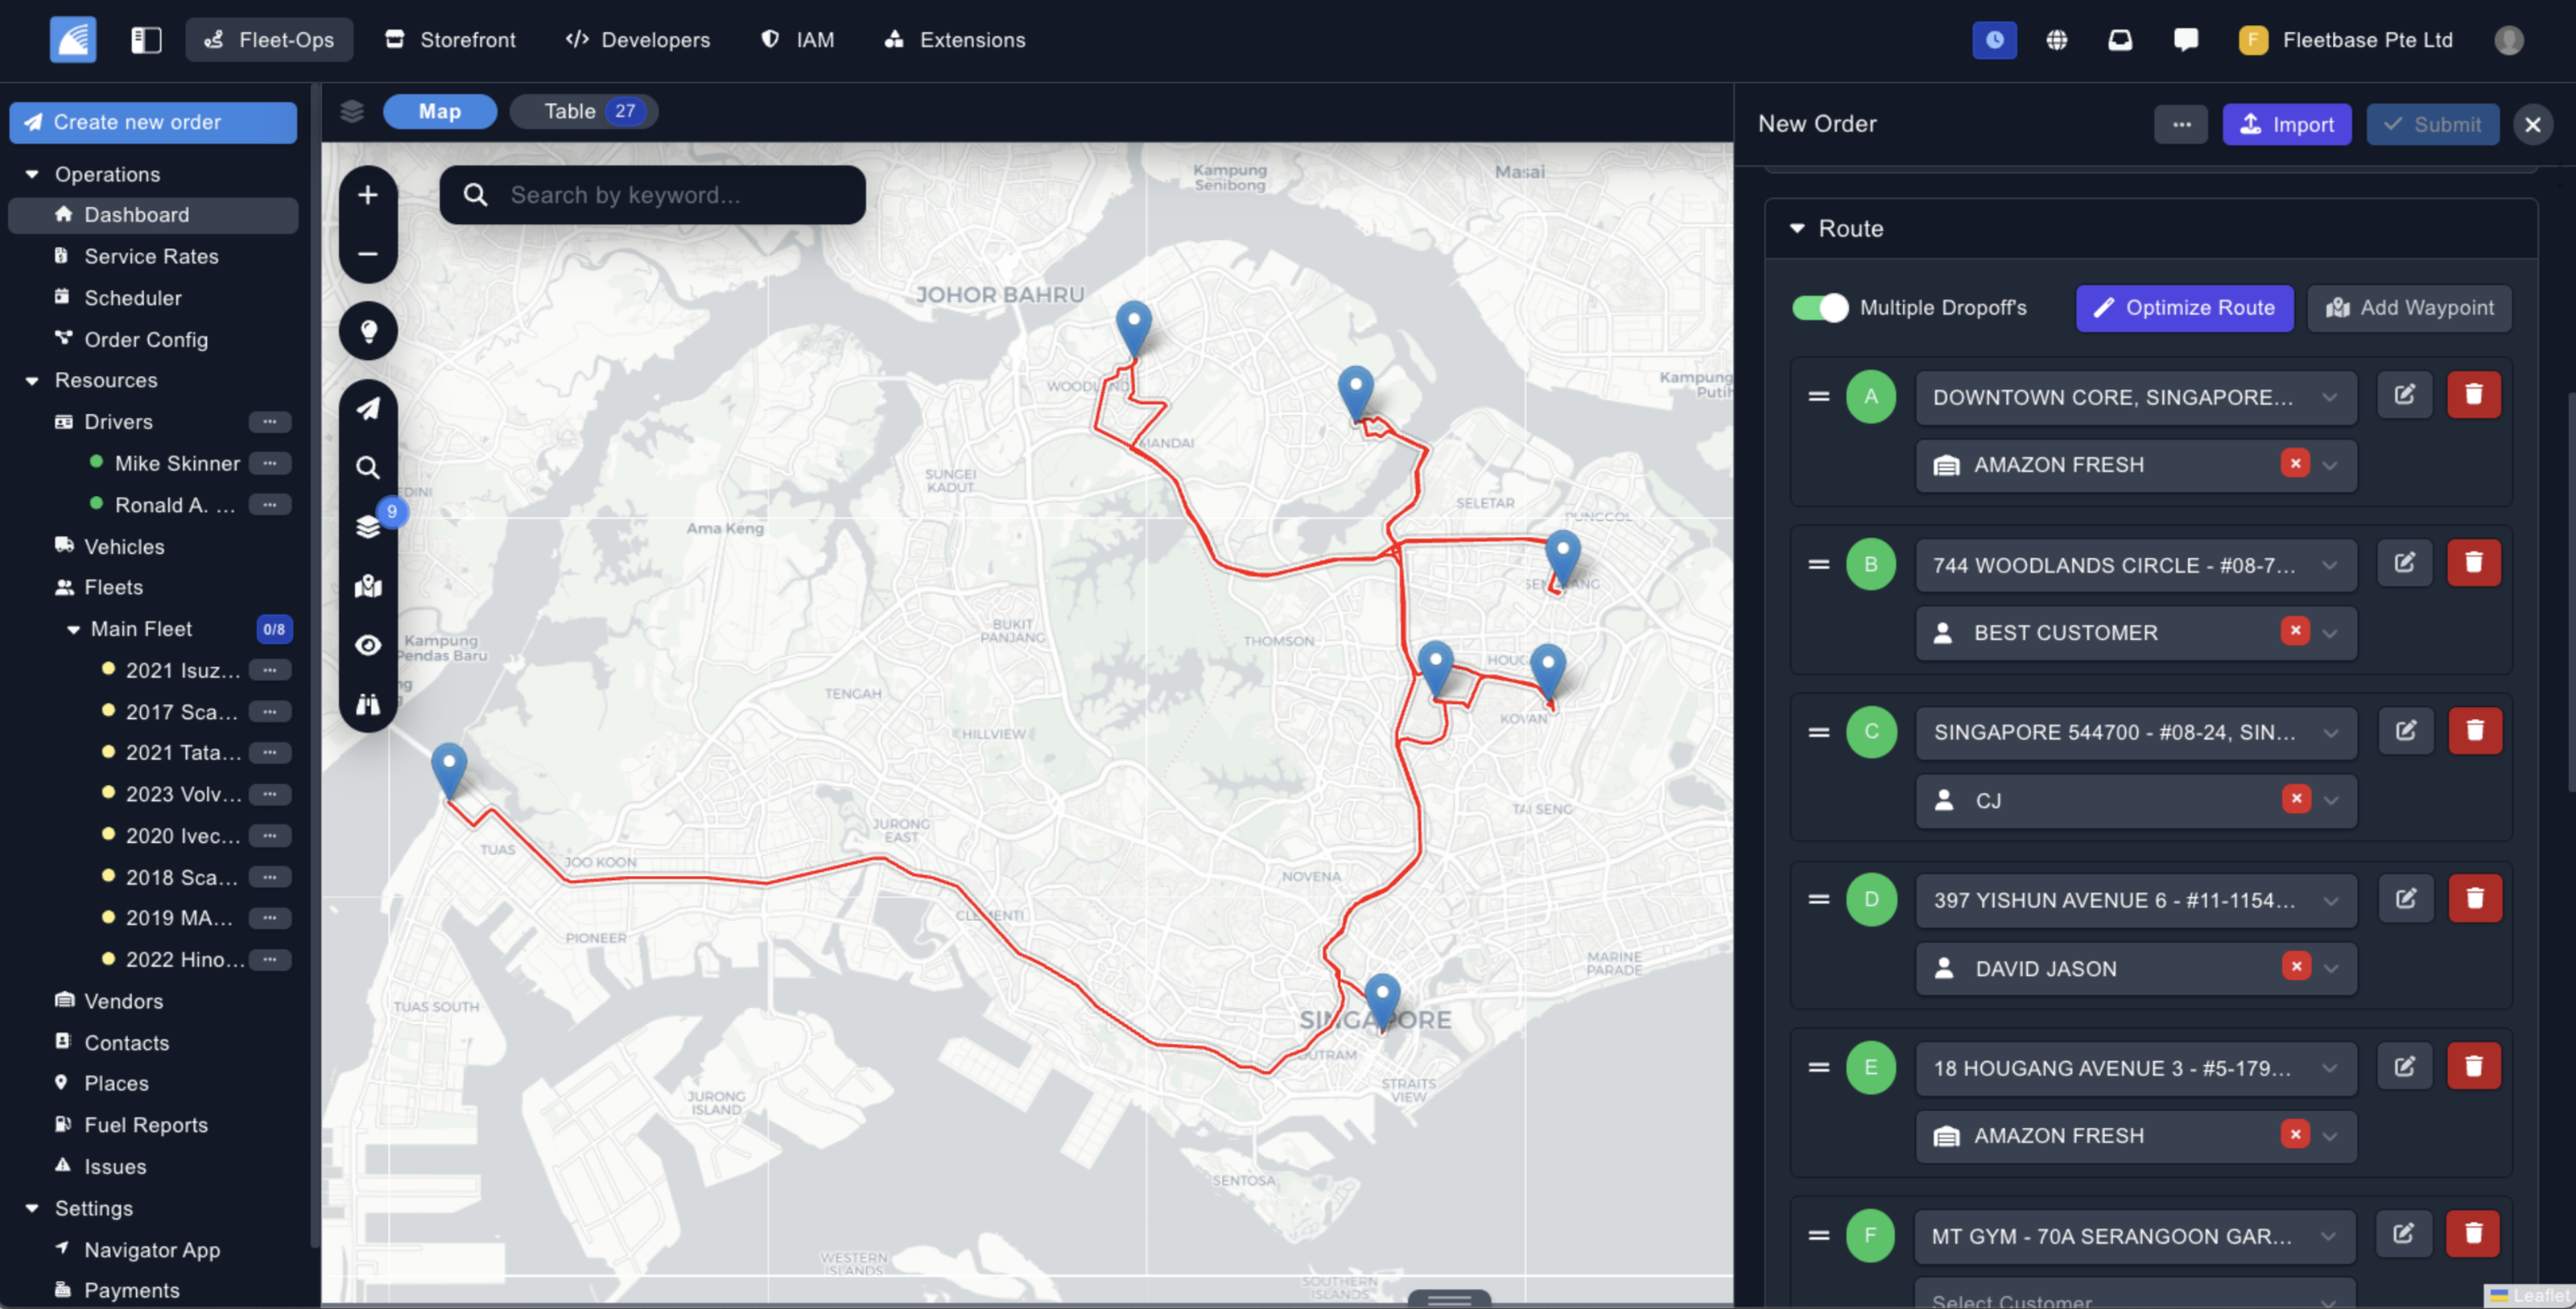2576x1309 pixels.
Task: Switch to the Map tab
Action: (439, 111)
